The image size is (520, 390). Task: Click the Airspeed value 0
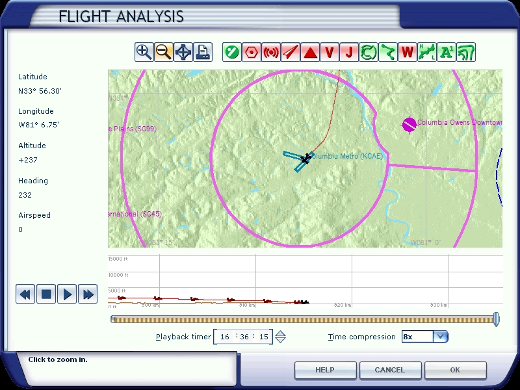point(21,229)
